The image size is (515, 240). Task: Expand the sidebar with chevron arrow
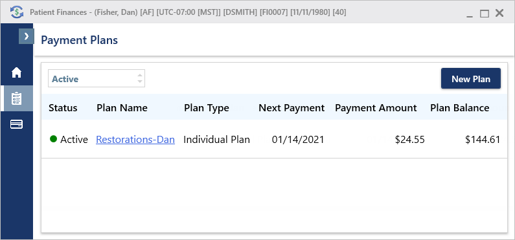27,36
